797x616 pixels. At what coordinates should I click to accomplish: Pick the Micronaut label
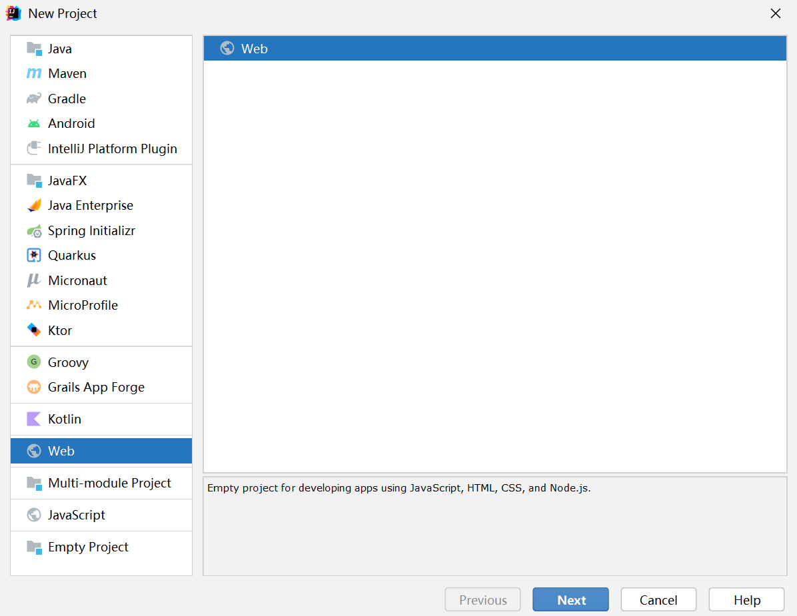click(78, 280)
